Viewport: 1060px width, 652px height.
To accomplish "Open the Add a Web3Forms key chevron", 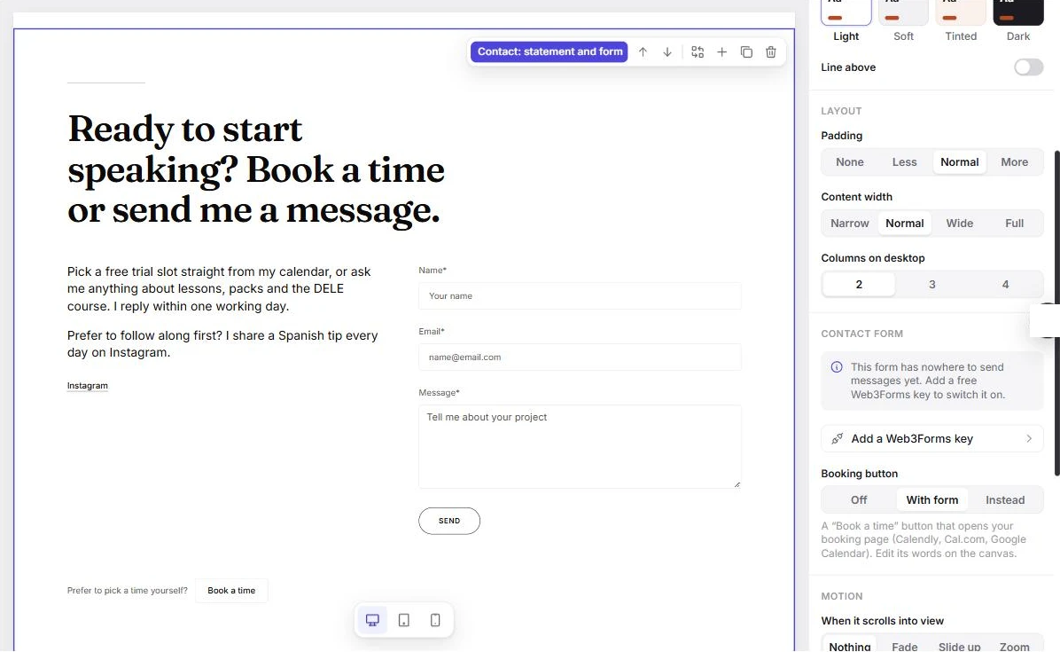I will (1029, 438).
